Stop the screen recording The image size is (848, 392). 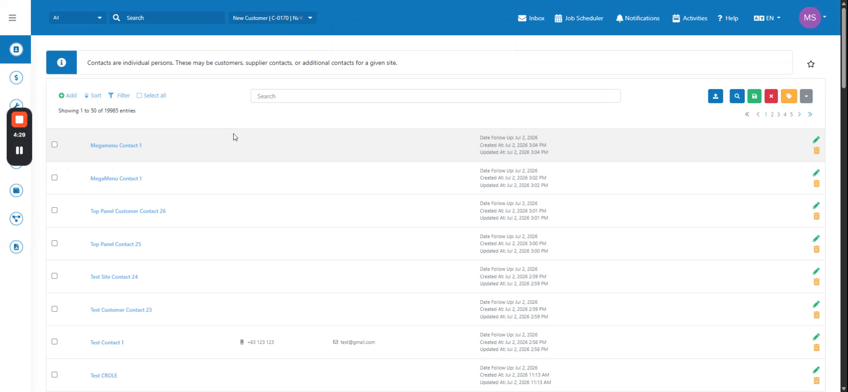(19, 120)
